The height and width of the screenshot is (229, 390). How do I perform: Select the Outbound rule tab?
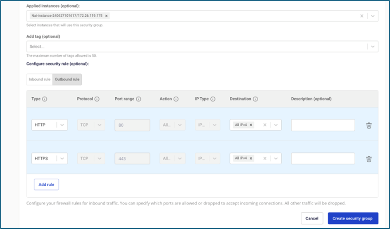click(67, 79)
